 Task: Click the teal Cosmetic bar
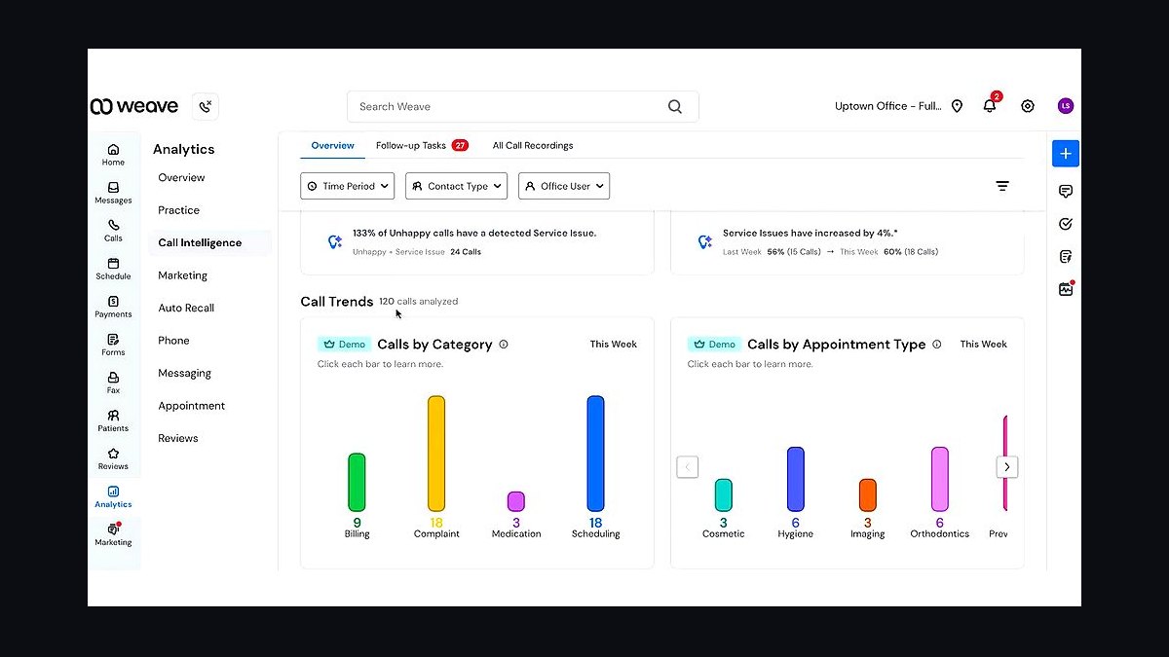723,495
